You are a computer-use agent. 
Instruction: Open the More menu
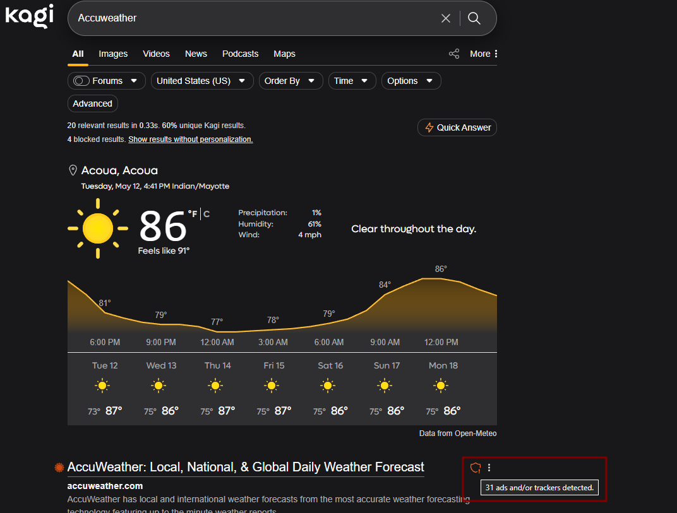484,54
